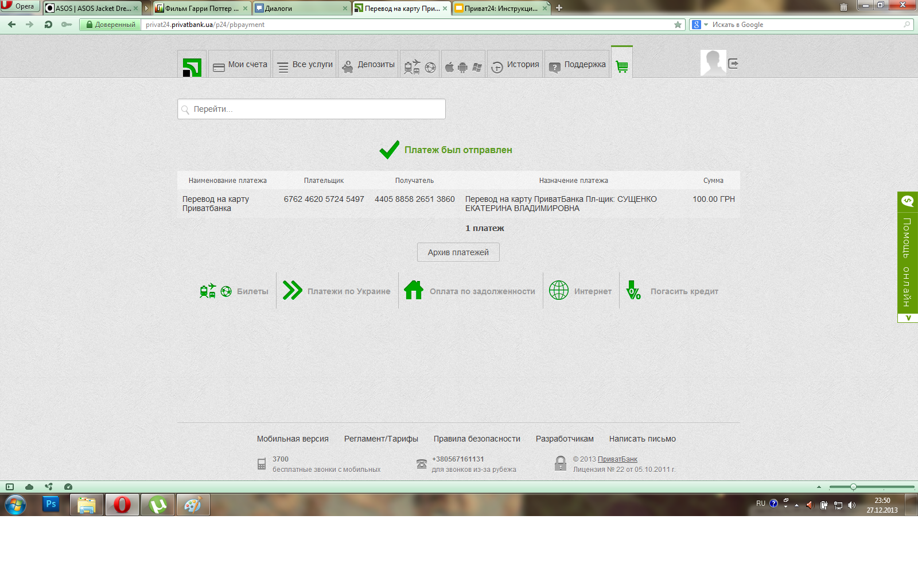Click the page zoom slider
This screenshot has width=918, height=570.
(x=872, y=487)
